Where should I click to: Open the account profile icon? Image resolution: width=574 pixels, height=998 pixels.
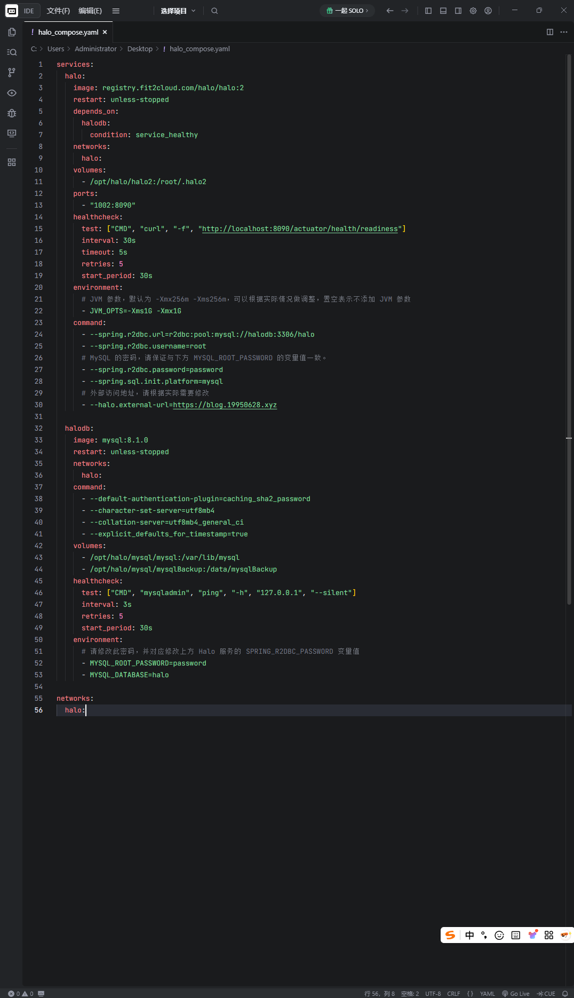pyautogui.click(x=488, y=11)
